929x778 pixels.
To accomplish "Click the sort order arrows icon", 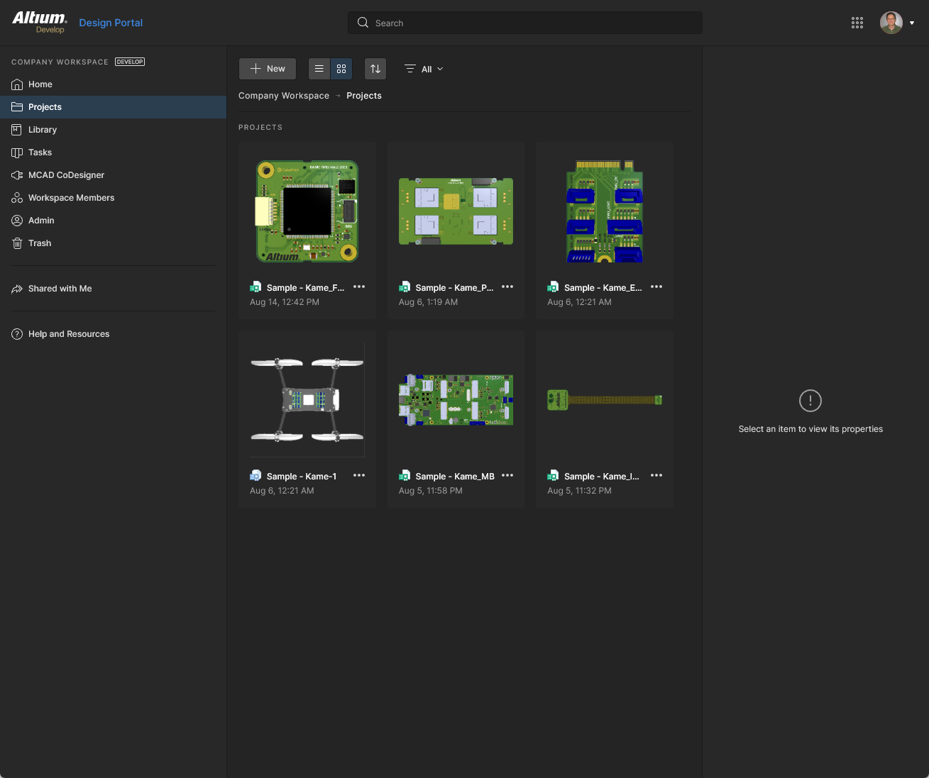I will click(375, 69).
